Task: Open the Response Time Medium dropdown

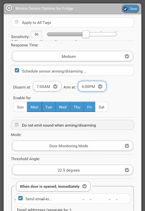Action: [x=72, y=56]
